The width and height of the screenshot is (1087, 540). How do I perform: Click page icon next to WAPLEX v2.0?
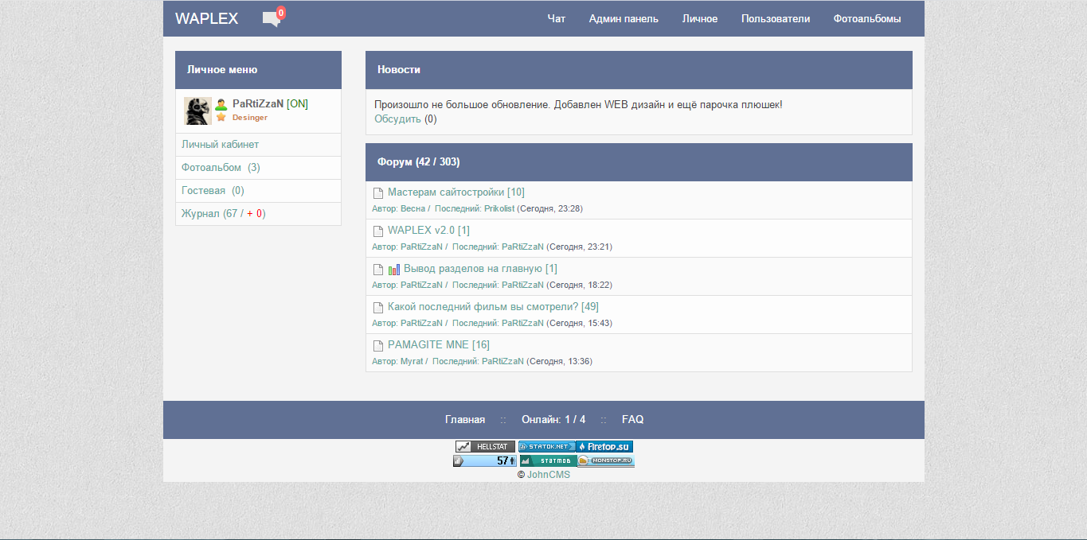[378, 231]
